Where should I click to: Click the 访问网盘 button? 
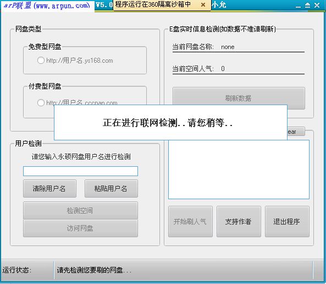click(80, 228)
